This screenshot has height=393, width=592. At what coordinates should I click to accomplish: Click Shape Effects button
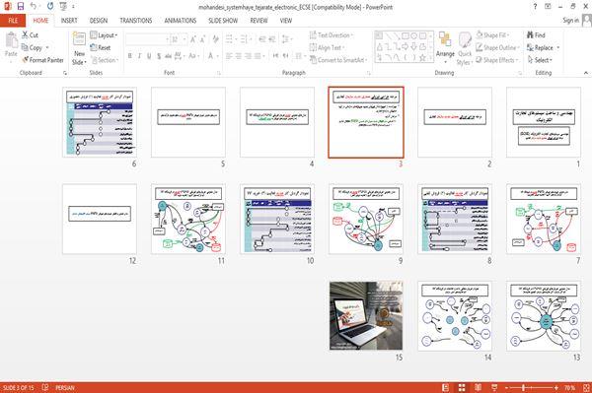(x=497, y=60)
